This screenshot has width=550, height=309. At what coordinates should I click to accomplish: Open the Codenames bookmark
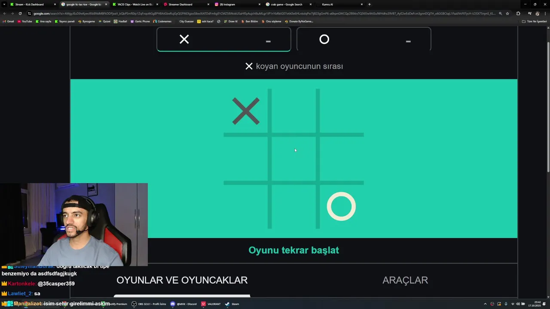[162, 21]
